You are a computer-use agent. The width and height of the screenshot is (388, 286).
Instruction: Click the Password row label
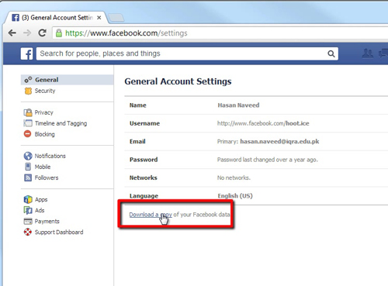(144, 160)
